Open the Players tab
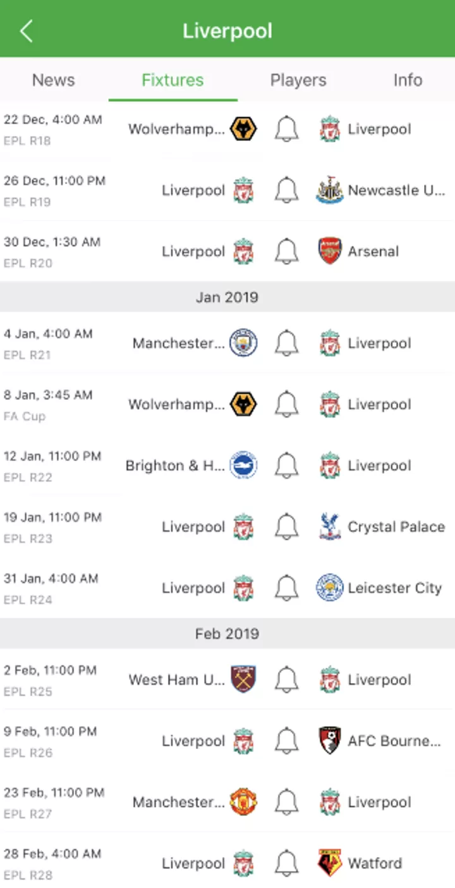The width and height of the screenshot is (455, 888). [x=298, y=80]
